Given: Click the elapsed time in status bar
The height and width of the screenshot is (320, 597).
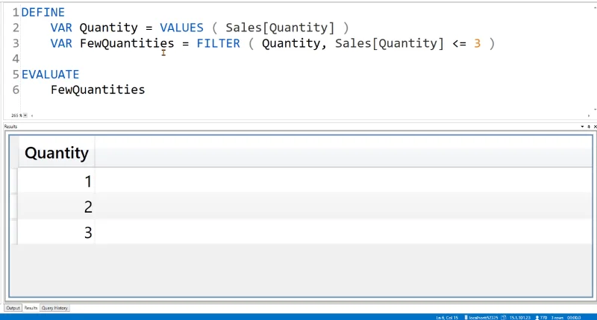Looking at the screenshot, I should coord(574,318).
